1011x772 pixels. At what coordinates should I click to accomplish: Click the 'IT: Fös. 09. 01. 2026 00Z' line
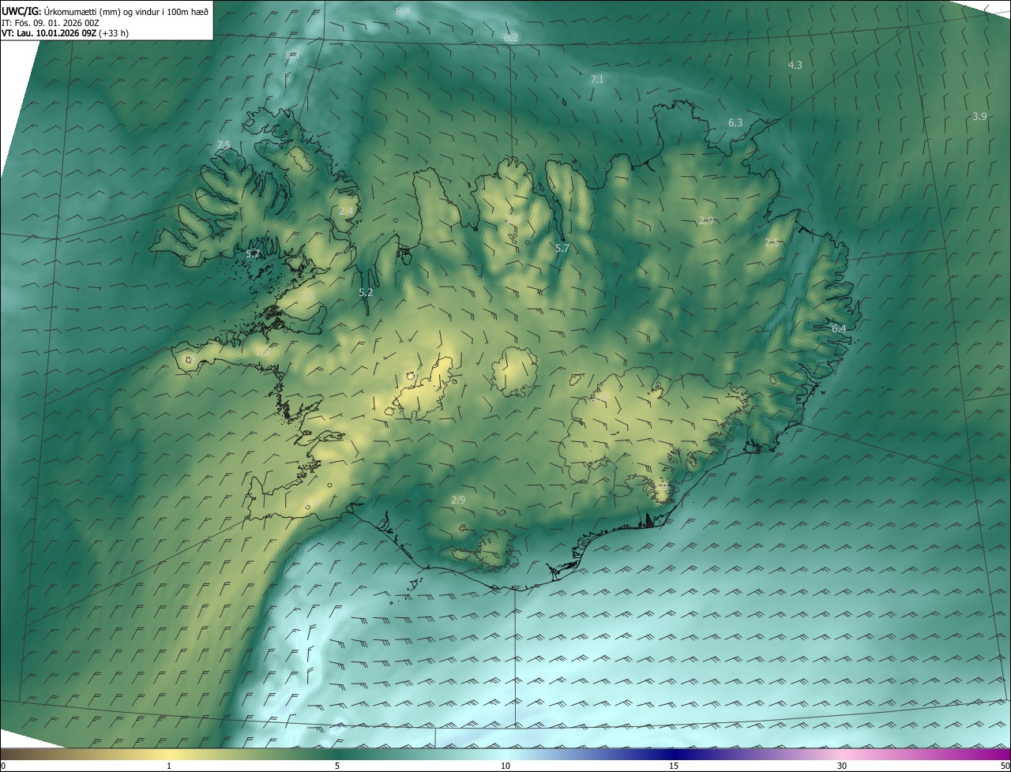coord(50,23)
